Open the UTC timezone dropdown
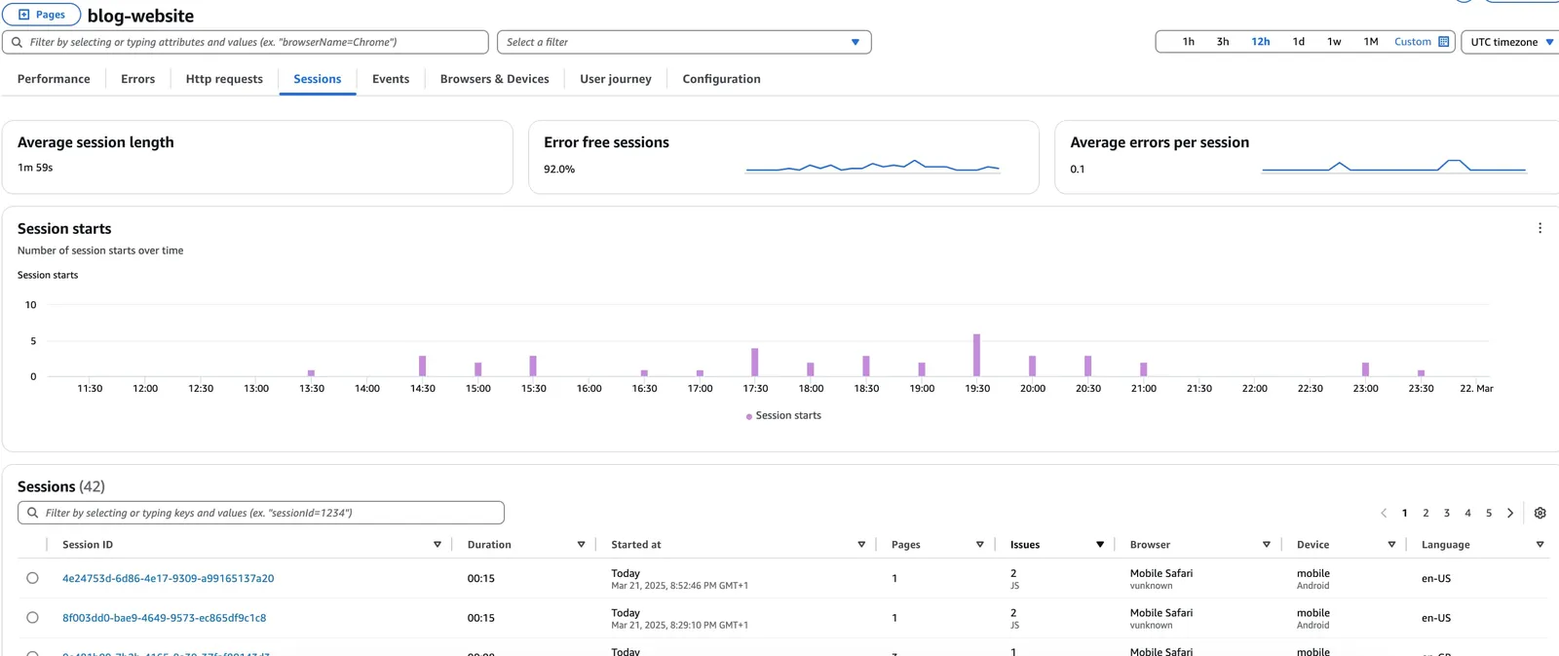Screen dimensions: 1559x656 [1511, 42]
